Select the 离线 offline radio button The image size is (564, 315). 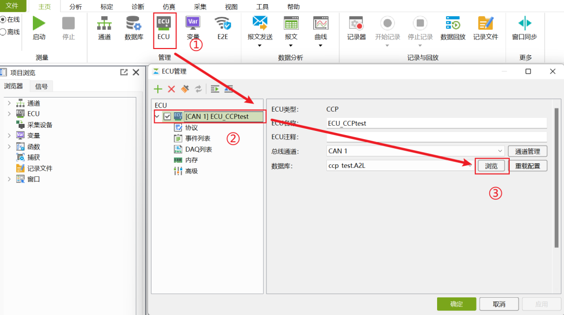(3, 32)
